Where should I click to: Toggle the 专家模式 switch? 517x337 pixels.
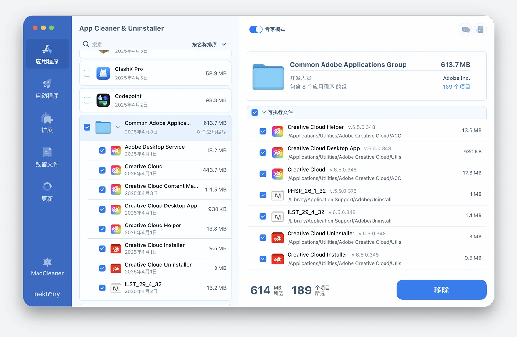pyautogui.click(x=256, y=29)
